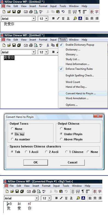Image resolution: width=108 pixels, height=215 pixels.
Task: Click blue 'A' text color icon in topmost window
Action: click(80, 18)
